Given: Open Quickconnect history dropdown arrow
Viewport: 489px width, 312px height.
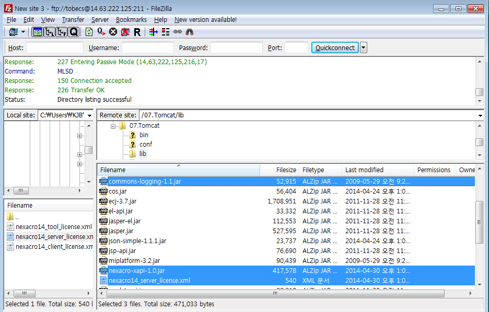Looking at the screenshot, I should tap(363, 47).
